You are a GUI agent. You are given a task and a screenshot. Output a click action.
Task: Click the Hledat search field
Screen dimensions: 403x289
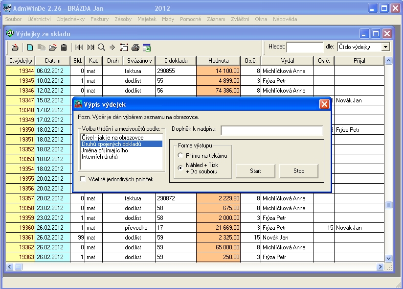click(305, 47)
